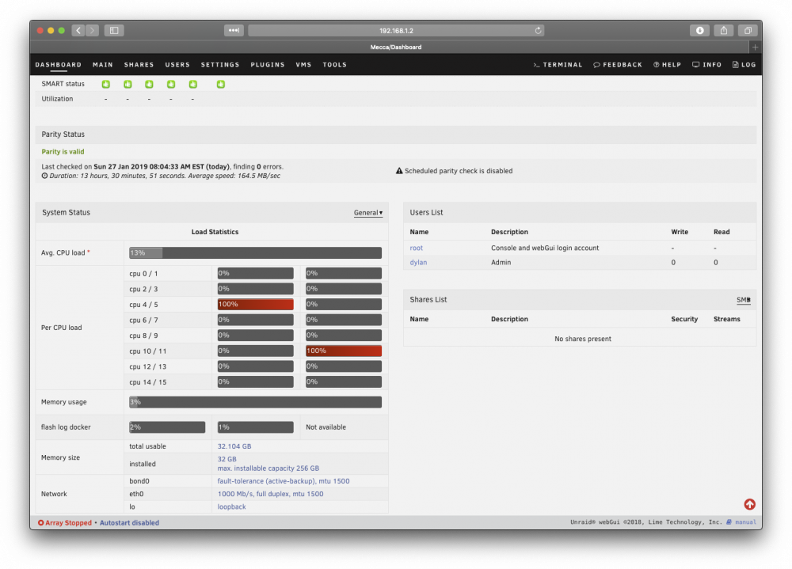Click 'Console and webGui login account' description
The image size is (792, 569).
pyautogui.click(x=545, y=248)
